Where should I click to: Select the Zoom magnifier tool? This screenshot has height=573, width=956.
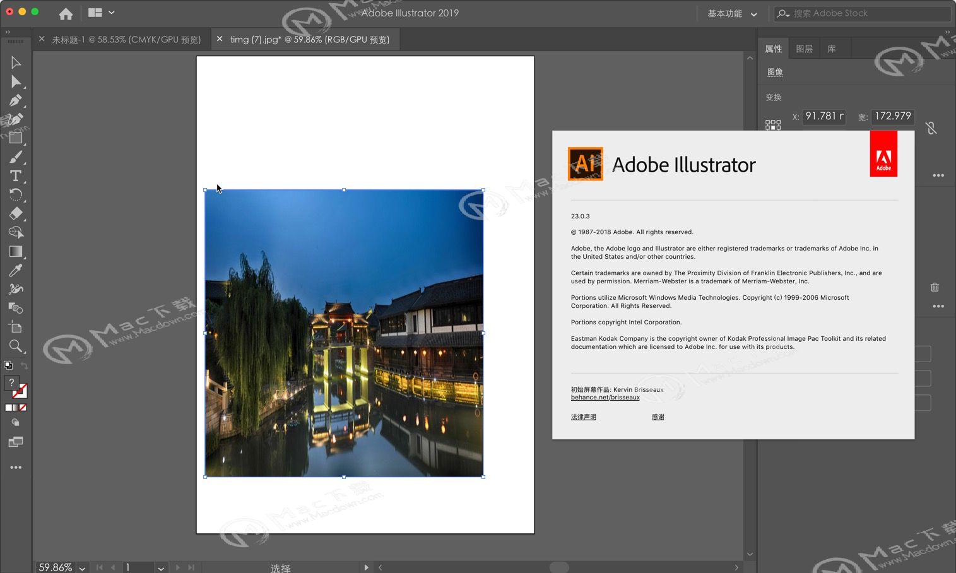(16, 346)
